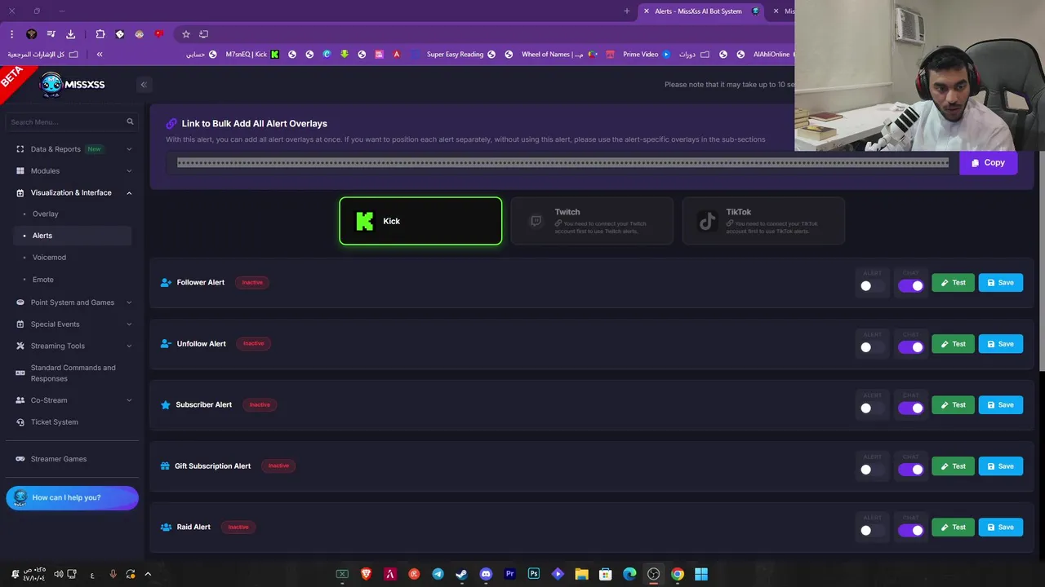Select the Alerts submenu item
Image resolution: width=1045 pixels, height=587 pixels.
click(73, 236)
